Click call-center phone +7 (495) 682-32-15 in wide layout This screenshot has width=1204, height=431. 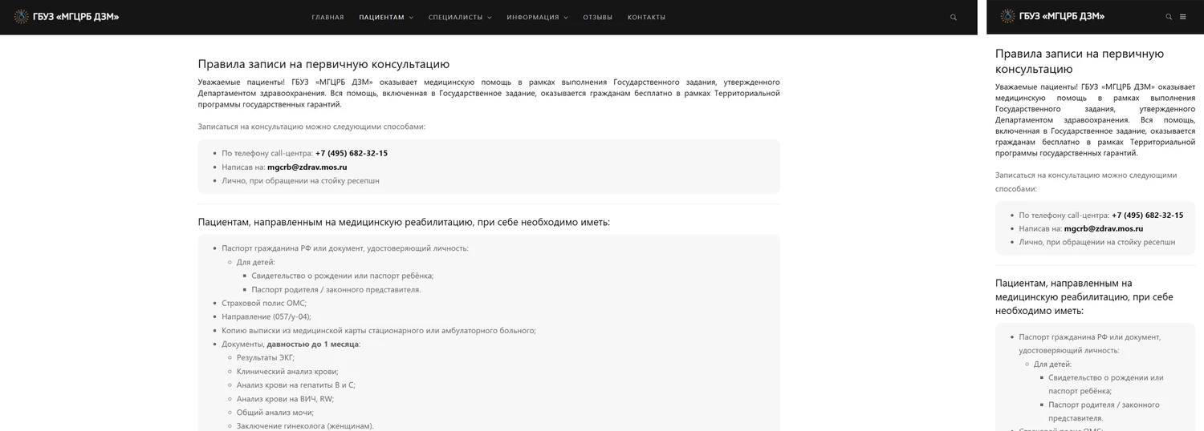[x=352, y=153]
